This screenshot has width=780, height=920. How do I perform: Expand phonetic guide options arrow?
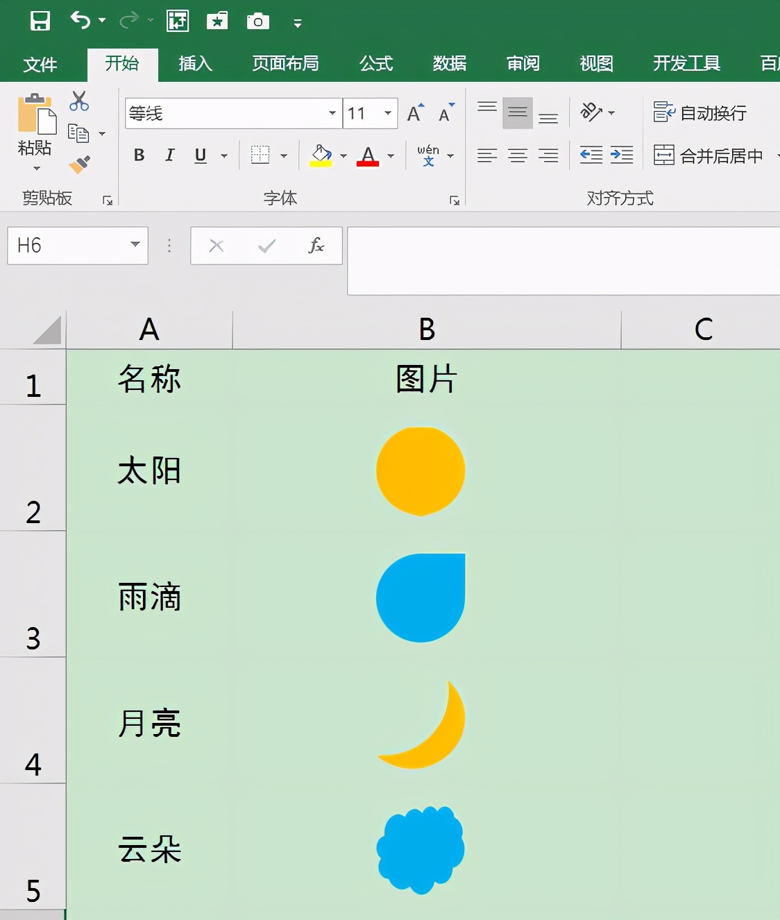[x=450, y=156]
